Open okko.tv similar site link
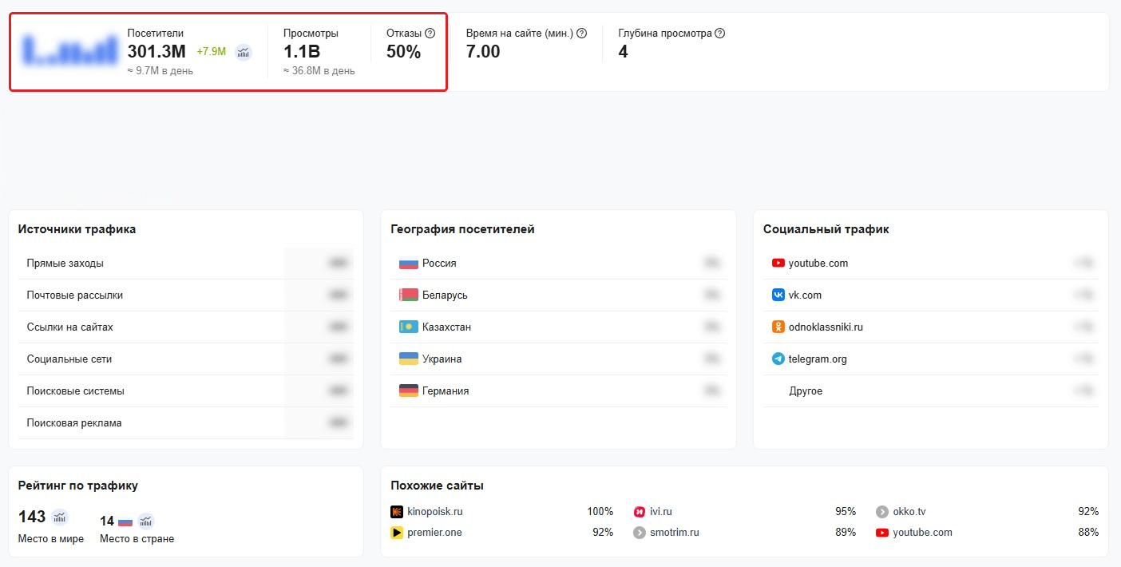The image size is (1121, 567). (x=909, y=512)
